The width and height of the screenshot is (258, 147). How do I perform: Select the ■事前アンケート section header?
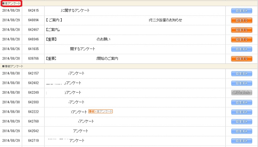12,66
